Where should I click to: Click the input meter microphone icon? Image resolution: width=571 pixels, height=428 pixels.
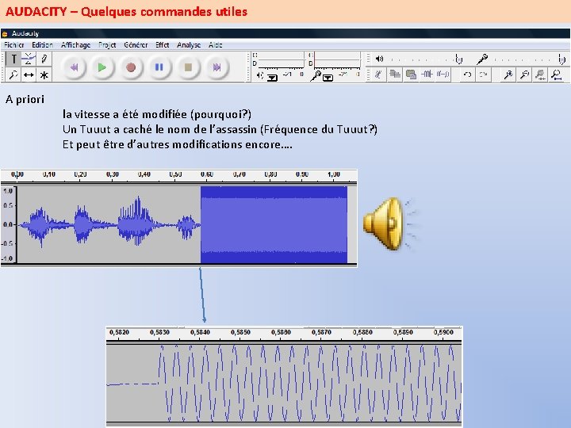pos(316,76)
